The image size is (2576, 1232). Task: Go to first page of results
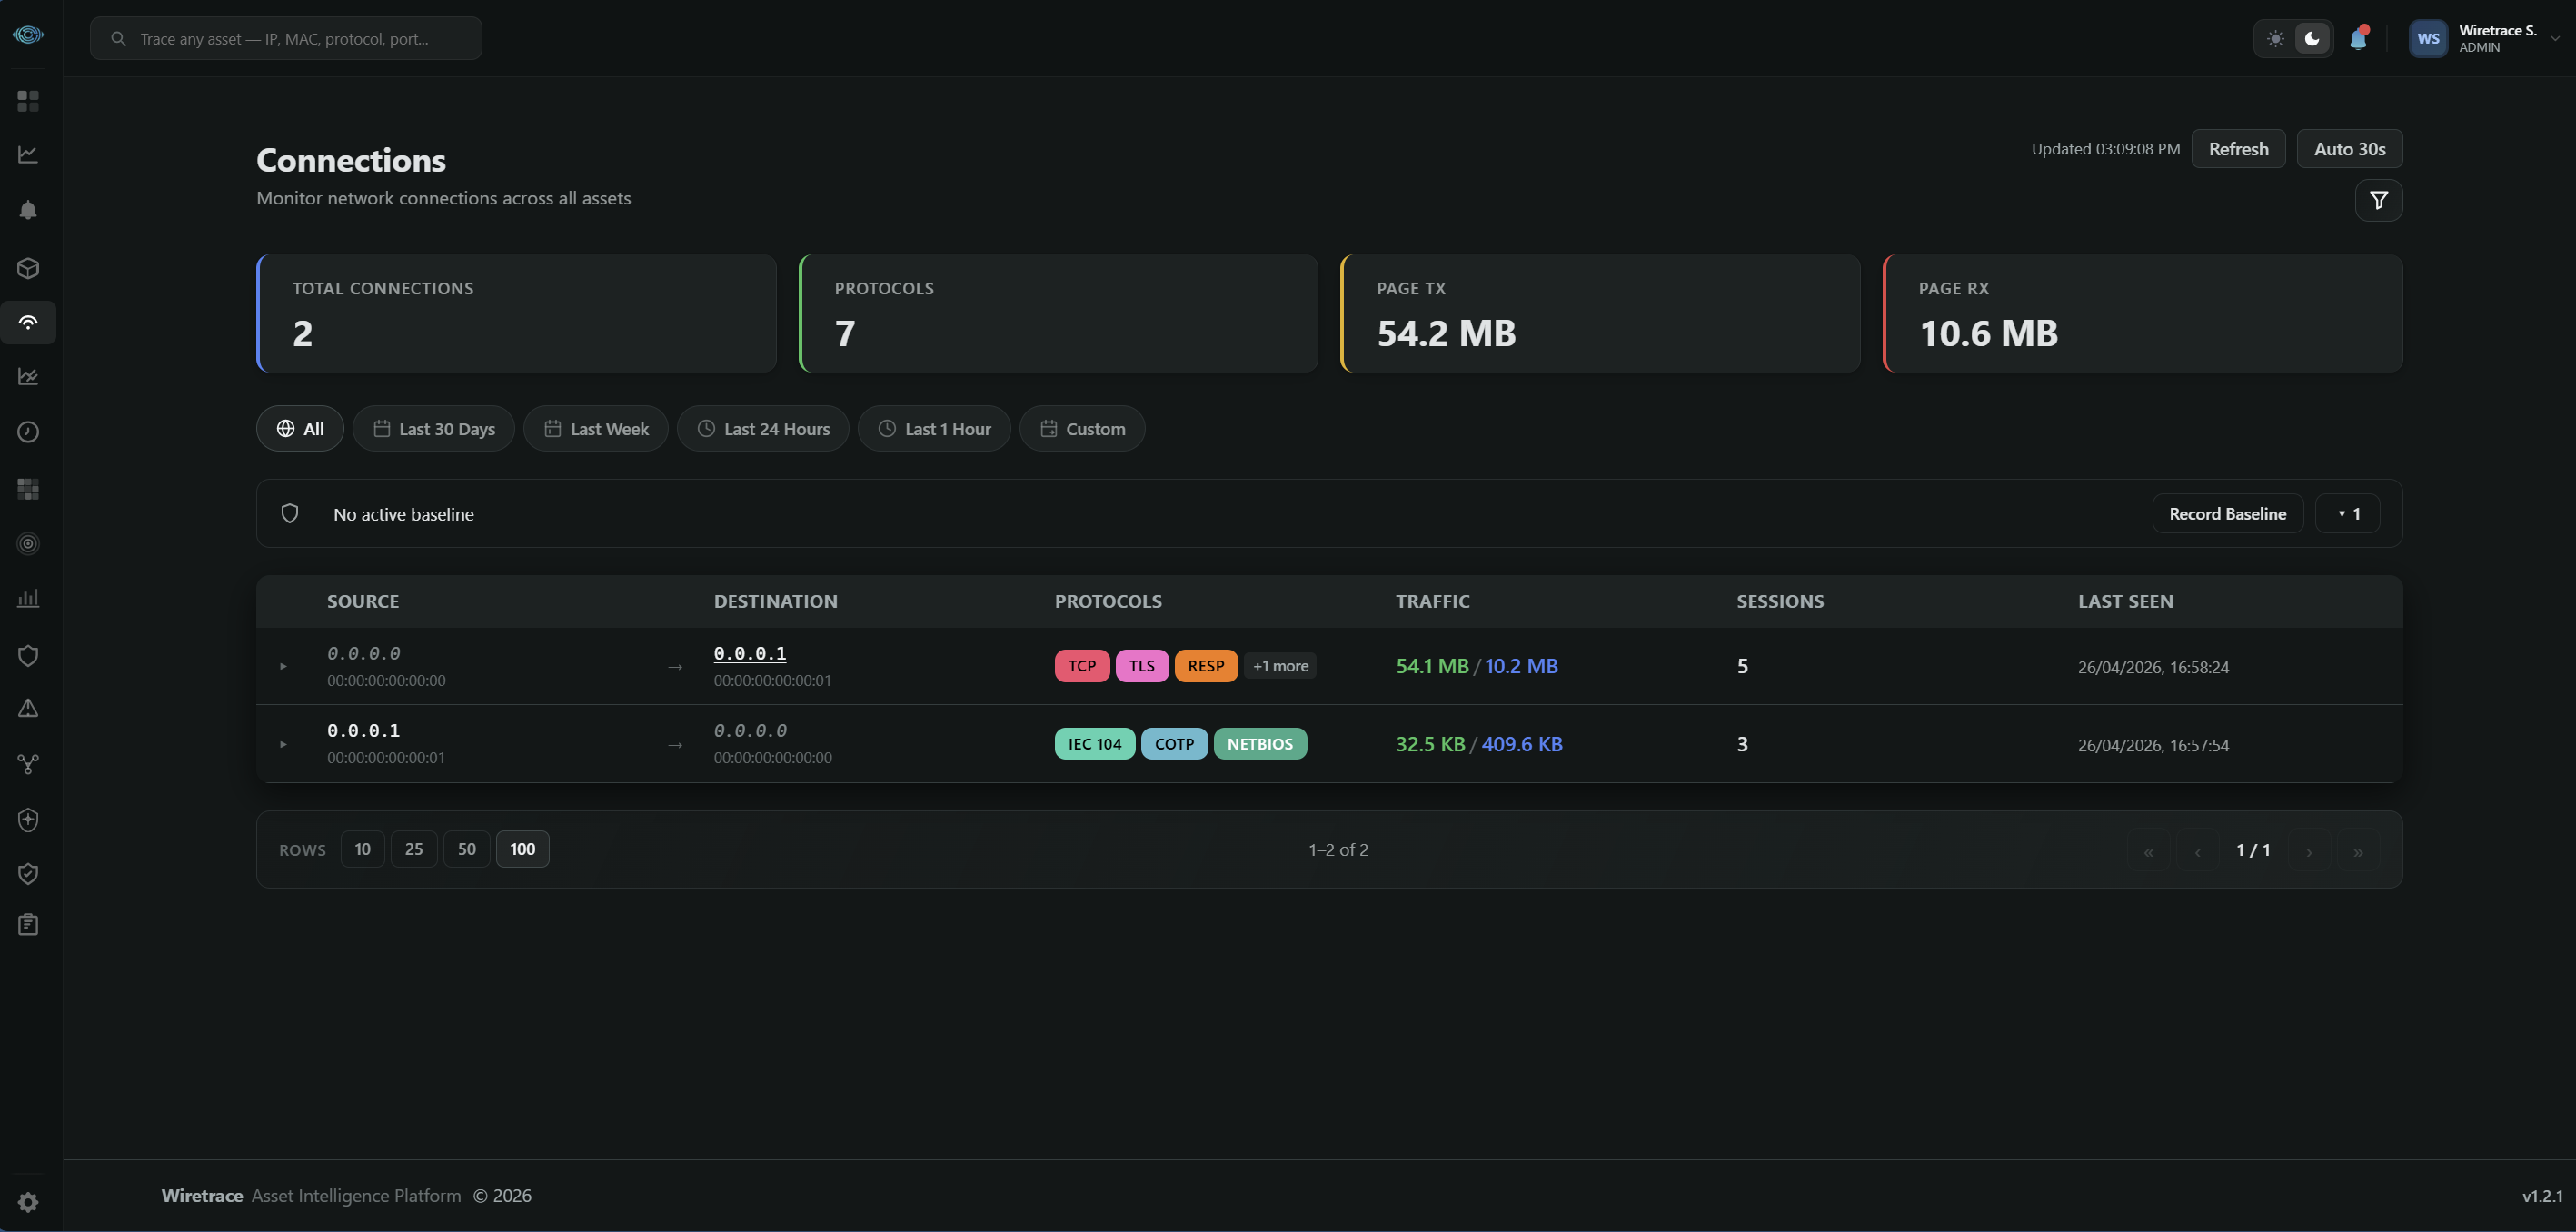(2148, 851)
